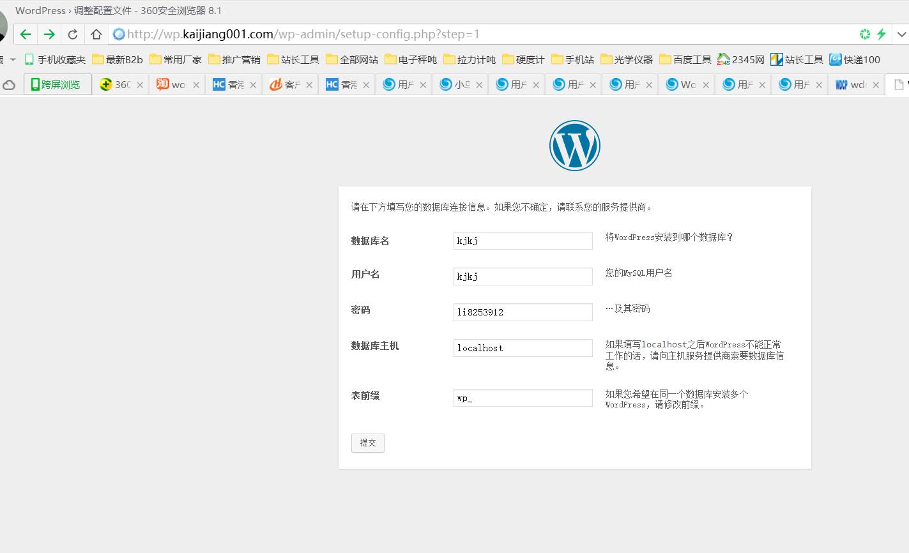
Task: Click the cloud icon left of tabs
Action: click(x=9, y=84)
